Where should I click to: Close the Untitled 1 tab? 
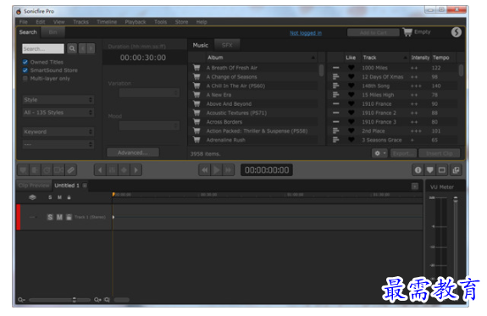pos(85,186)
